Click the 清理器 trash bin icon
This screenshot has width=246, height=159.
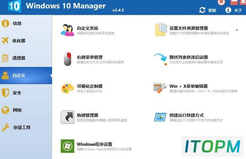tap(5, 58)
